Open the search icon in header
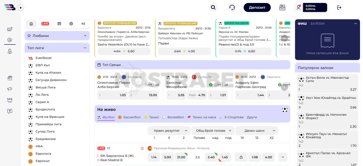 pyautogui.click(x=213, y=8)
